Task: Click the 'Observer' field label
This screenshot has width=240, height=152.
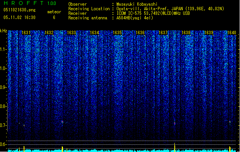Action: [x=77, y=4]
